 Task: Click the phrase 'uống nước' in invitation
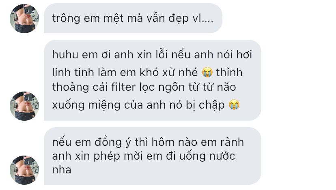(x=207, y=156)
